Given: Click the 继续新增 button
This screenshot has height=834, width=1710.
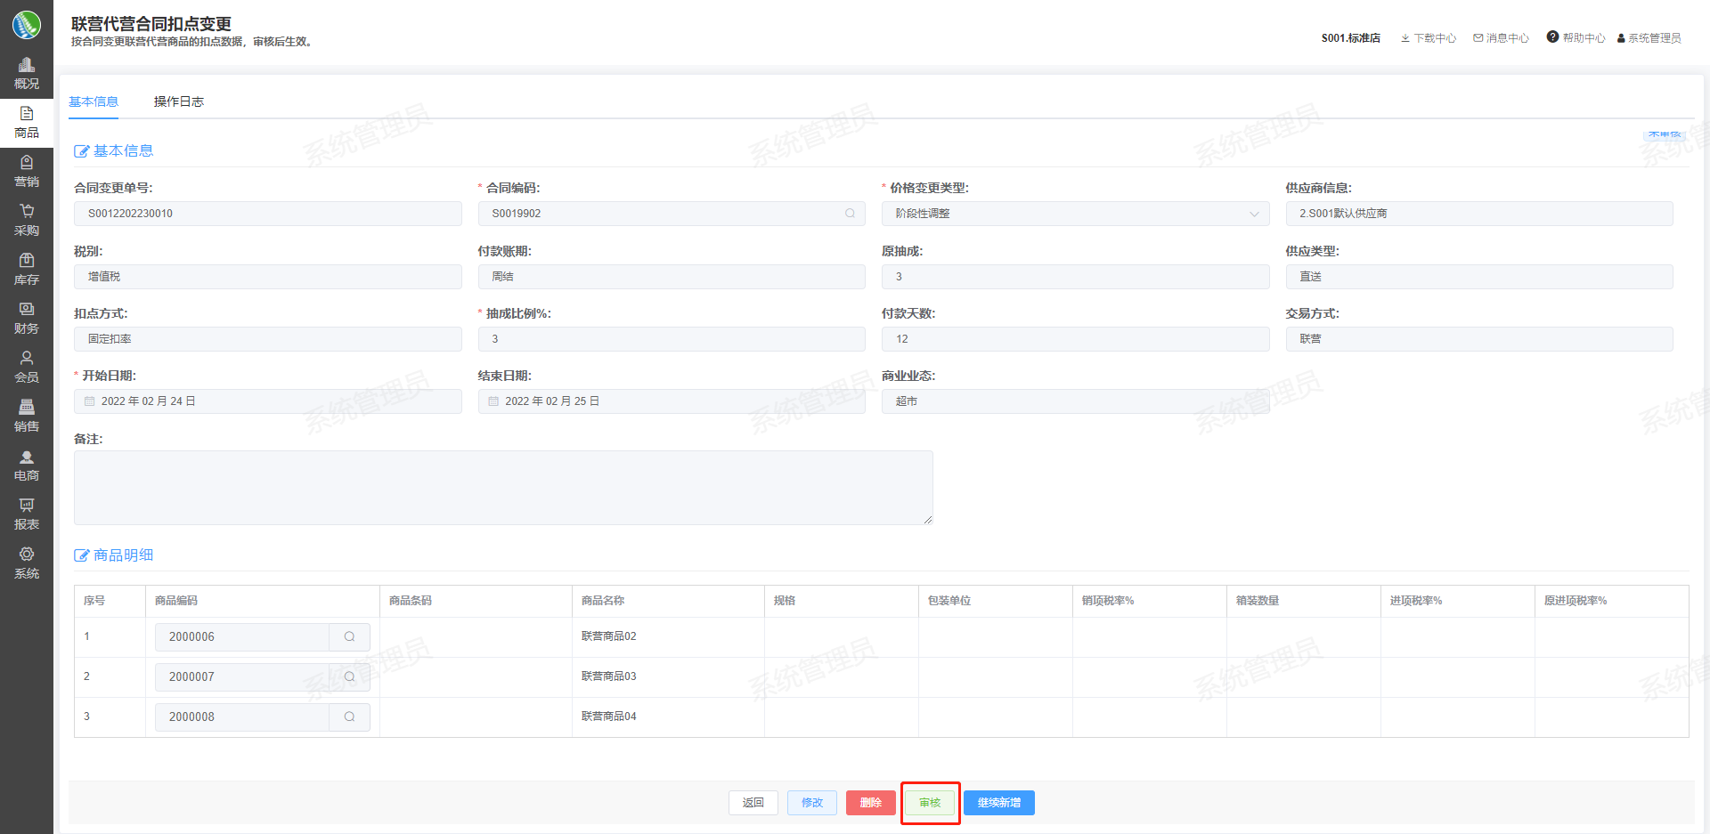Looking at the screenshot, I should [x=999, y=803].
